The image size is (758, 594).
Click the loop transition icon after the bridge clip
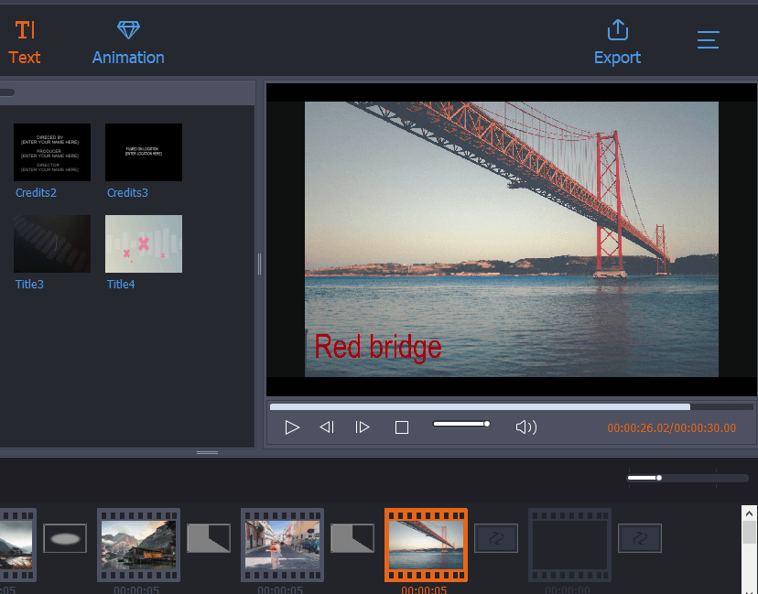[496, 538]
